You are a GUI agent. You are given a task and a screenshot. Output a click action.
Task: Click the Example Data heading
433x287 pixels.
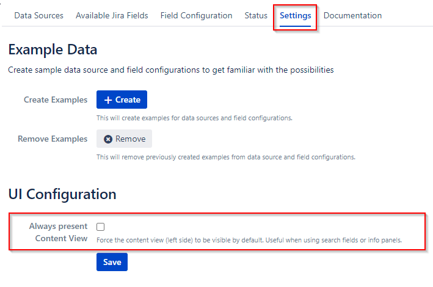click(x=53, y=49)
